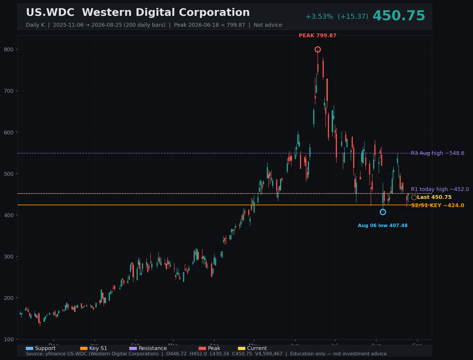Click the 200 y-axis tick label
473x360 pixels.
tap(9, 298)
